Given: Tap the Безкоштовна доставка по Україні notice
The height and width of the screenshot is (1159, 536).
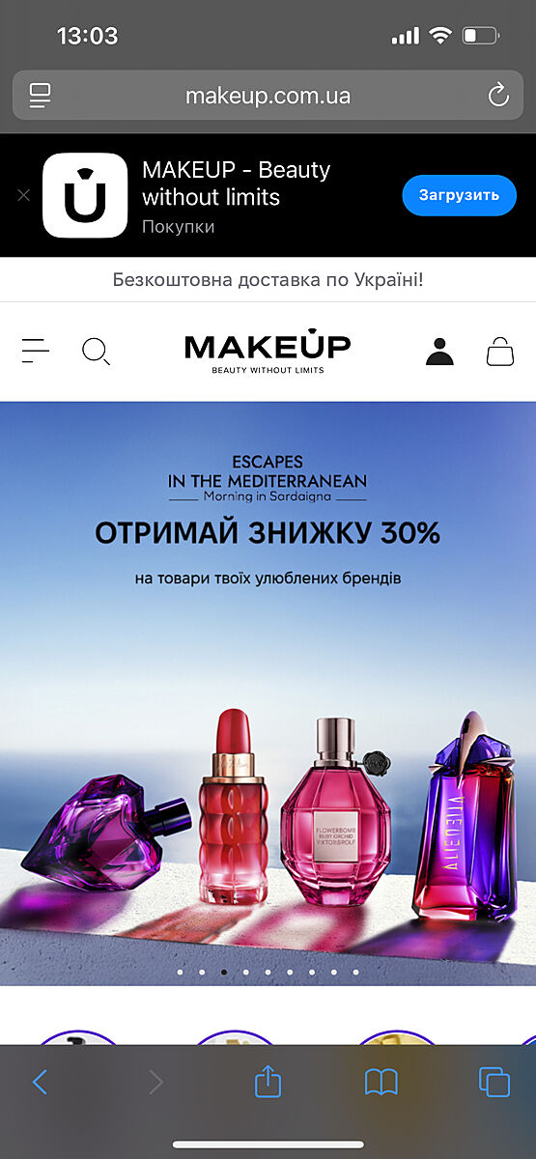Looking at the screenshot, I should tap(268, 280).
